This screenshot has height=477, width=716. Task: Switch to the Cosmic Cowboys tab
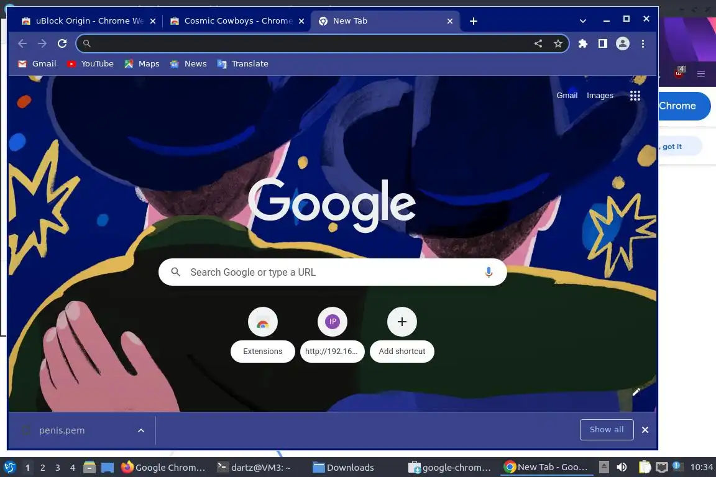(x=237, y=21)
